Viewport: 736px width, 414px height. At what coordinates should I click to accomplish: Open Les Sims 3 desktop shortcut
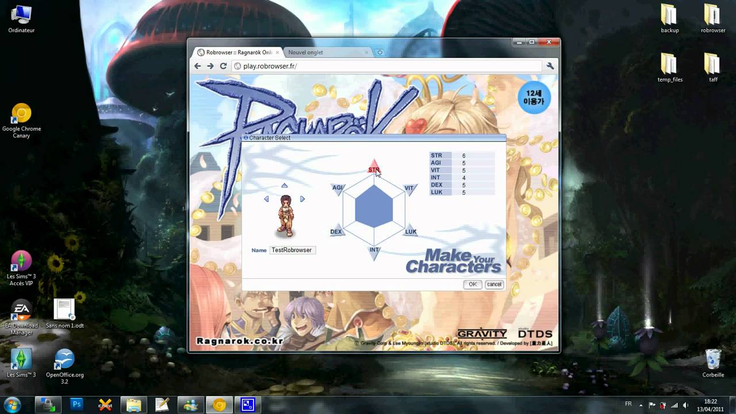21,363
